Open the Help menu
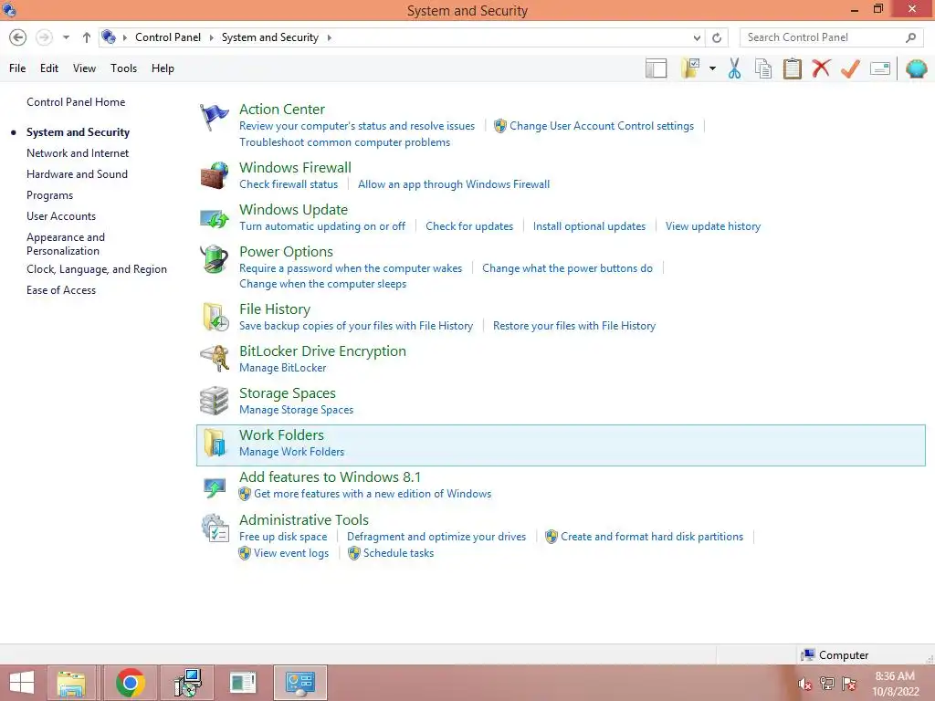 click(x=163, y=68)
